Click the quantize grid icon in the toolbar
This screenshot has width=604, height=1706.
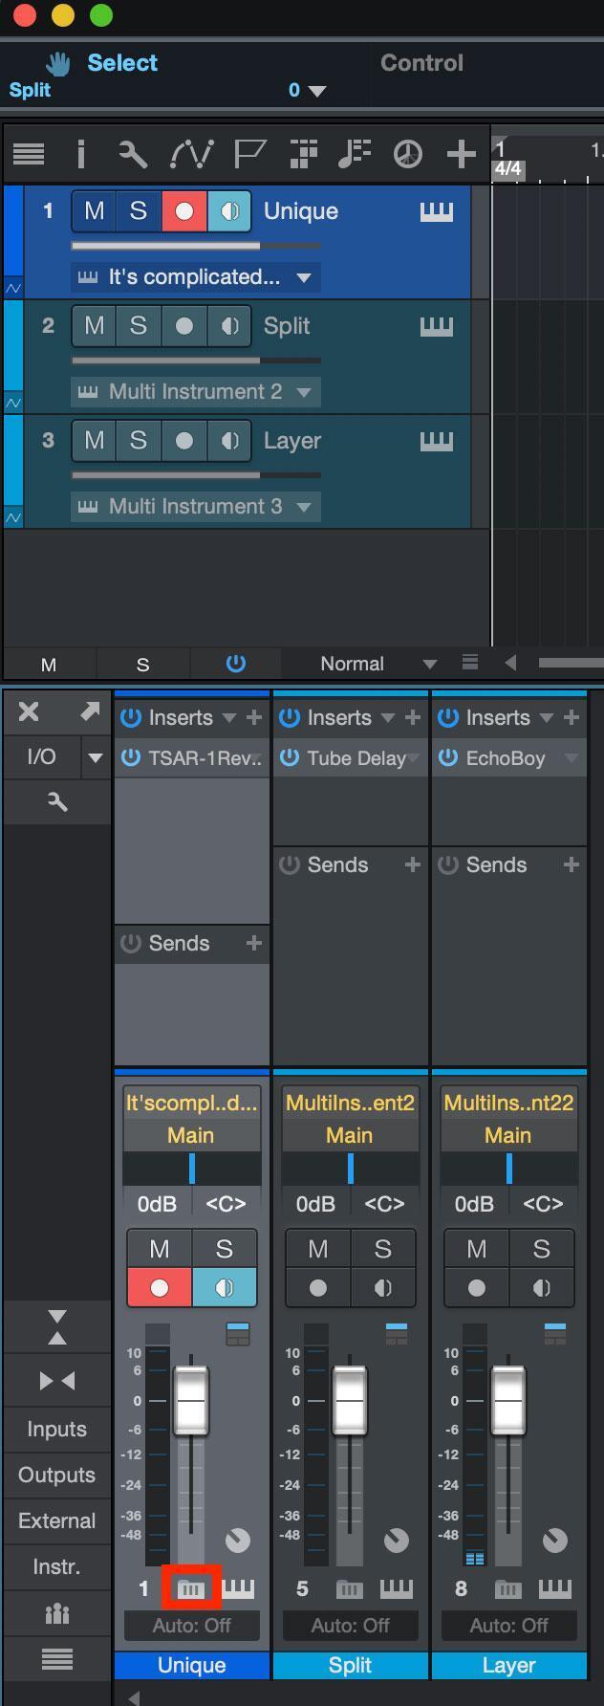coord(303,153)
